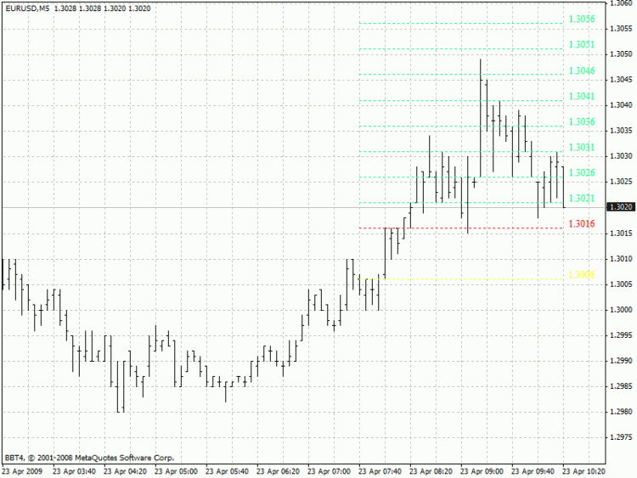
Task: Click the 1.3050 value on price scale
Action: [621, 54]
